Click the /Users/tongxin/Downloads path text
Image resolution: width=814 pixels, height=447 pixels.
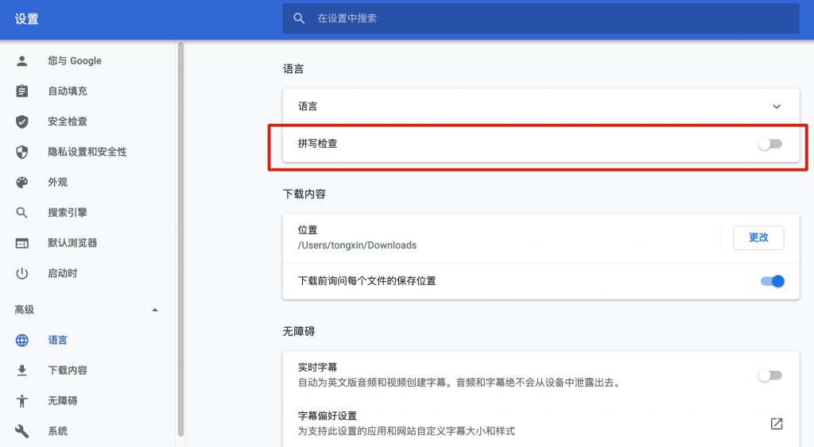[357, 245]
